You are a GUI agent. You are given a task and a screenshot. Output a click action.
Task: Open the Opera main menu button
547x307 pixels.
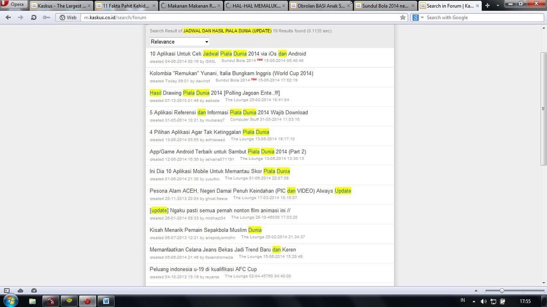pos(14,4)
